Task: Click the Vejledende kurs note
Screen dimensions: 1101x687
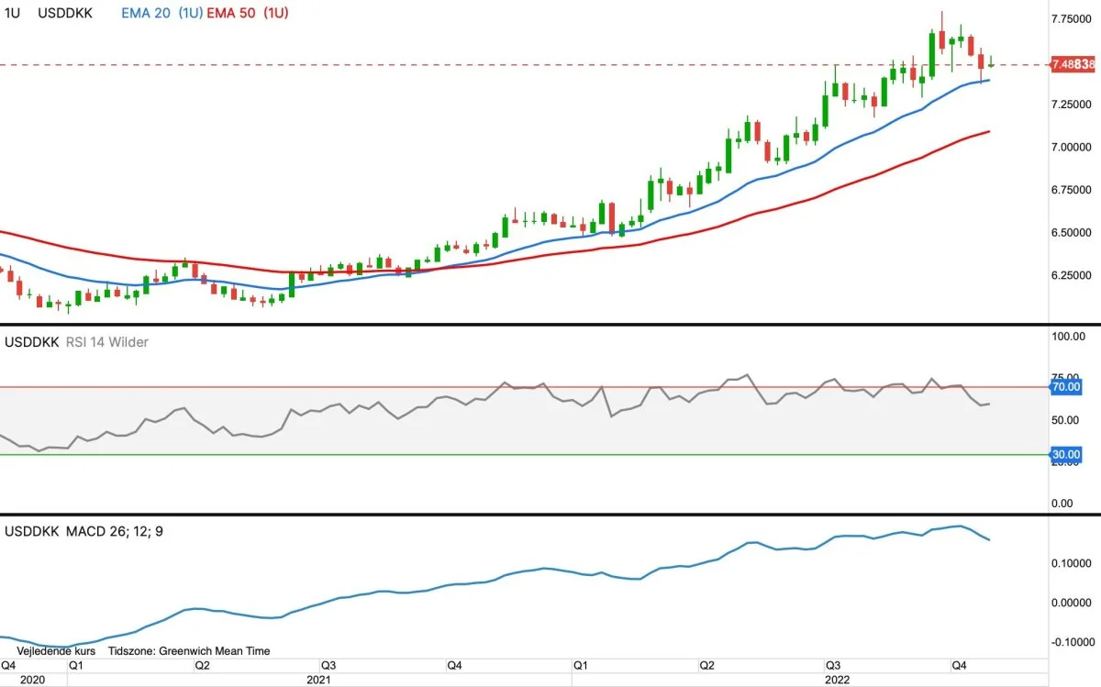Action: coord(56,651)
